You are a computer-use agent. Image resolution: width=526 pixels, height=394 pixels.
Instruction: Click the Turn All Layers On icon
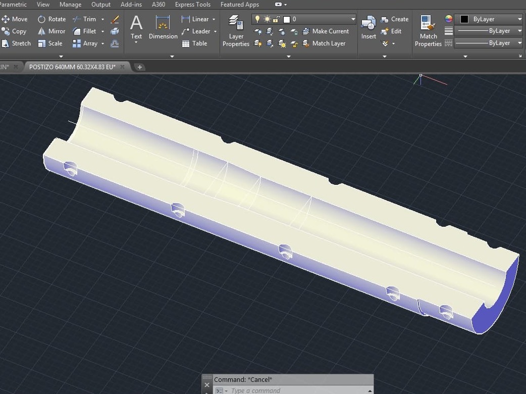[x=257, y=43]
